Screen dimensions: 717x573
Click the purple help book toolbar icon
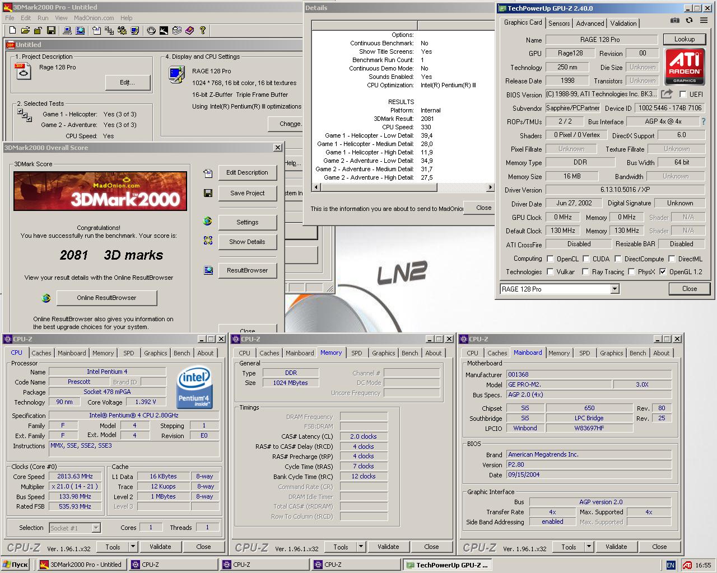[x=189, y=30]
